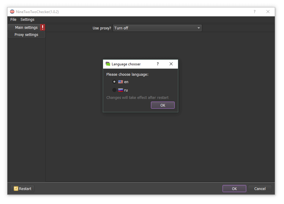Select the 'en' language radio button
Viewport: 284px width, 204px height.
[114, 82]
